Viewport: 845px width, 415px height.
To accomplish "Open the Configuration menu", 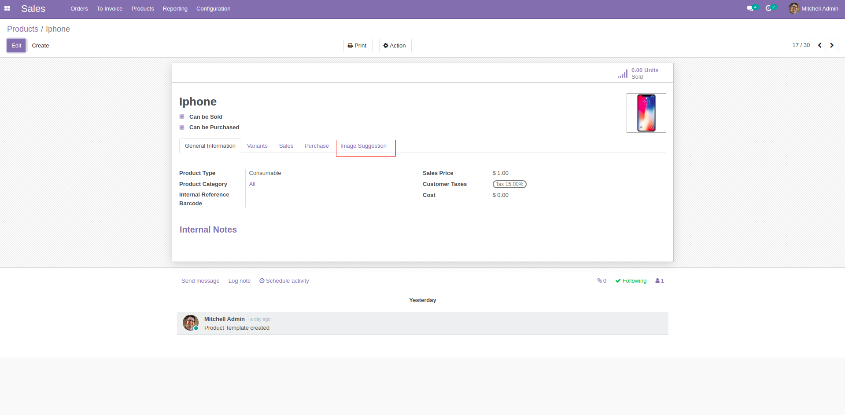I will point(214,9).
